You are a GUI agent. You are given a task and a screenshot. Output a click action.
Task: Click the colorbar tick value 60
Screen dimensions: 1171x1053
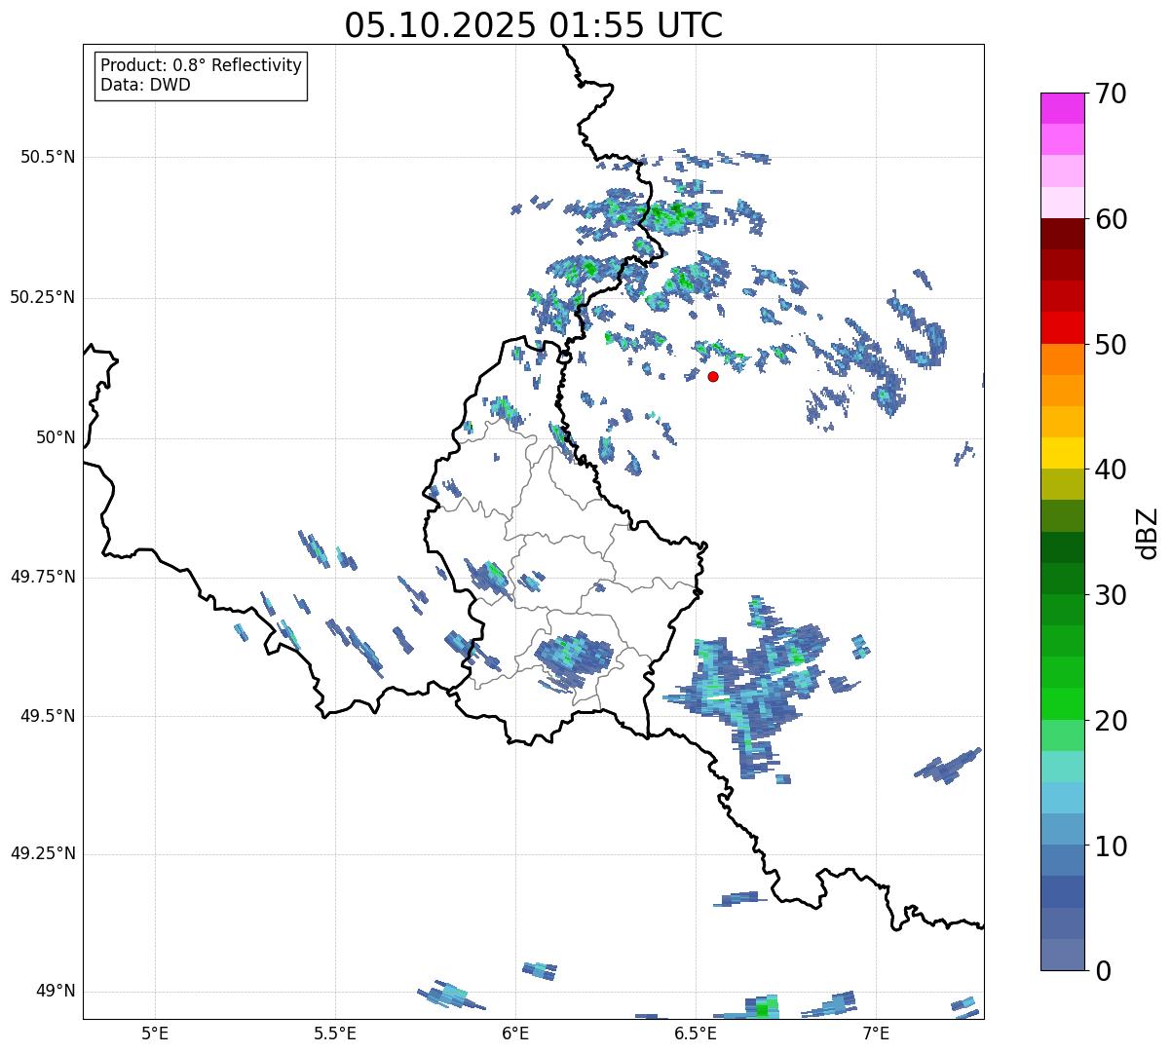[1111, 219]
